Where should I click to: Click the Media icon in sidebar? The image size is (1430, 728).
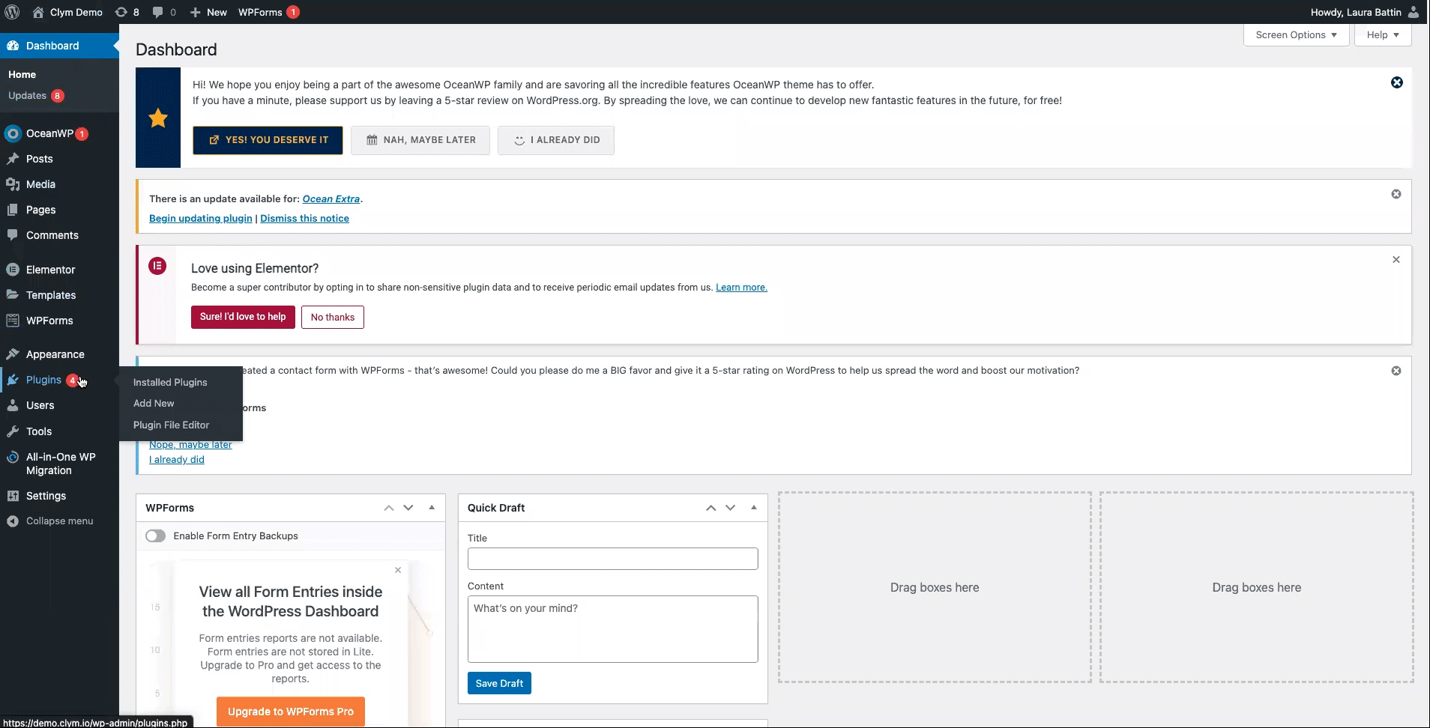click(x=13, y=184)
